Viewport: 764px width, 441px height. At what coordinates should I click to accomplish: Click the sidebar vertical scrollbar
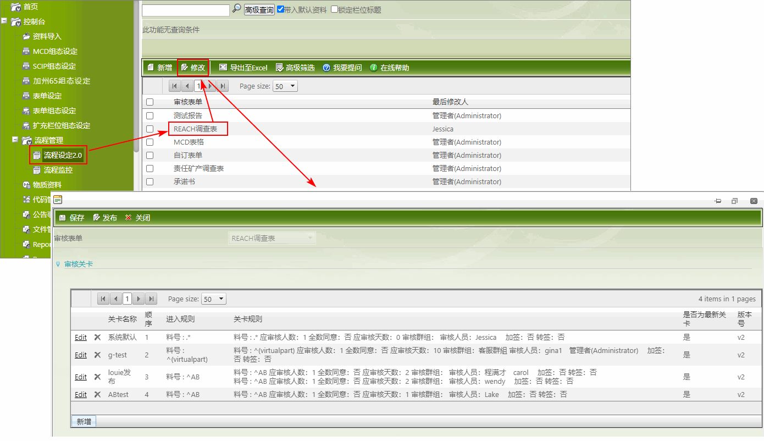tap(136, 76)
